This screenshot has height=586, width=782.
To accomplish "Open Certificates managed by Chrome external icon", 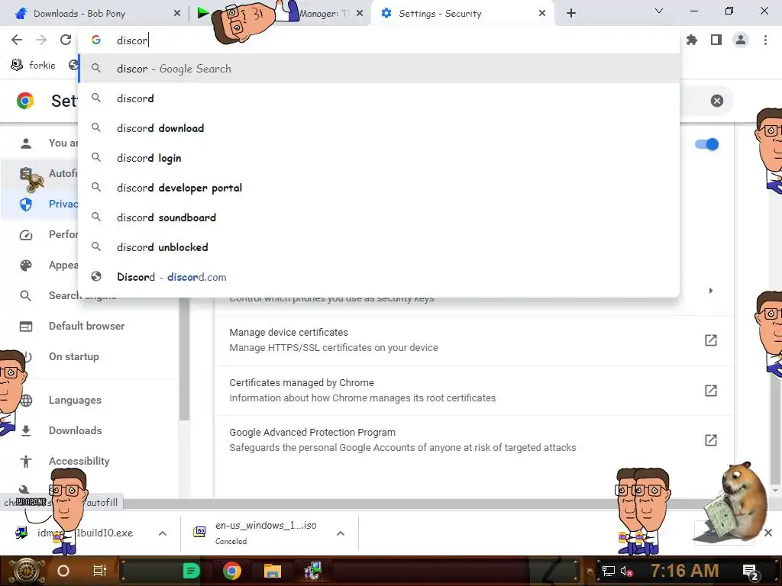I will click(x=711, y=391).
